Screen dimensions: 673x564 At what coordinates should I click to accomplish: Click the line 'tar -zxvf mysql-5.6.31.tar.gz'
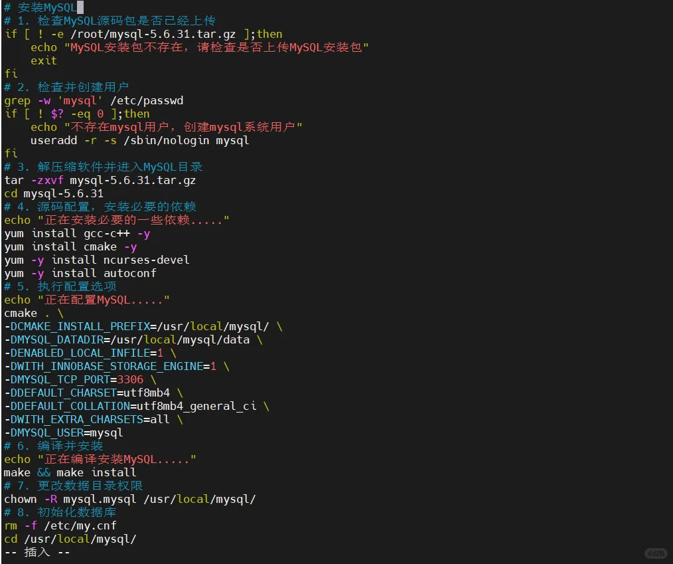click(x=100, y=180)
